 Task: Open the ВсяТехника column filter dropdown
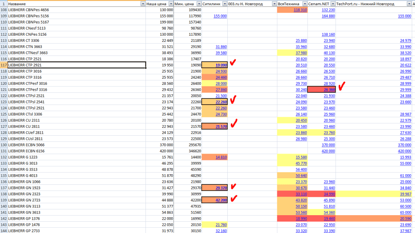click(305, 4)
